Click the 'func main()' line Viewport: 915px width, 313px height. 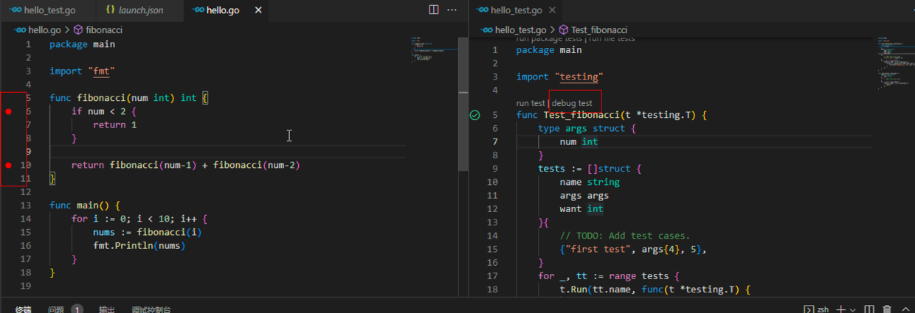pos(84,205)
